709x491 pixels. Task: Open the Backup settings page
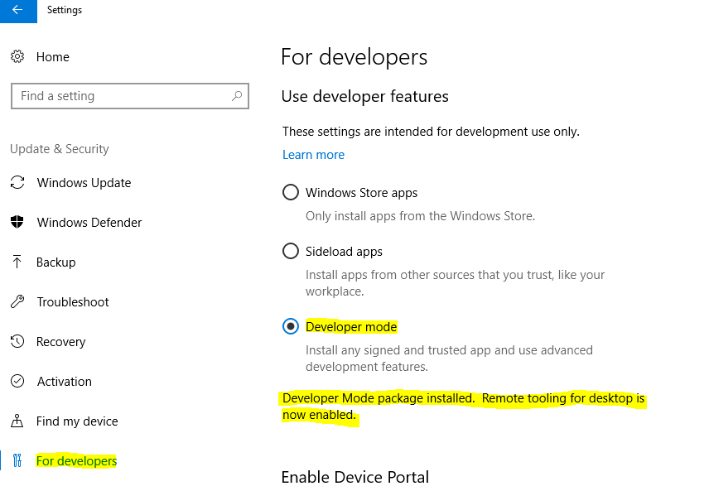55,262
